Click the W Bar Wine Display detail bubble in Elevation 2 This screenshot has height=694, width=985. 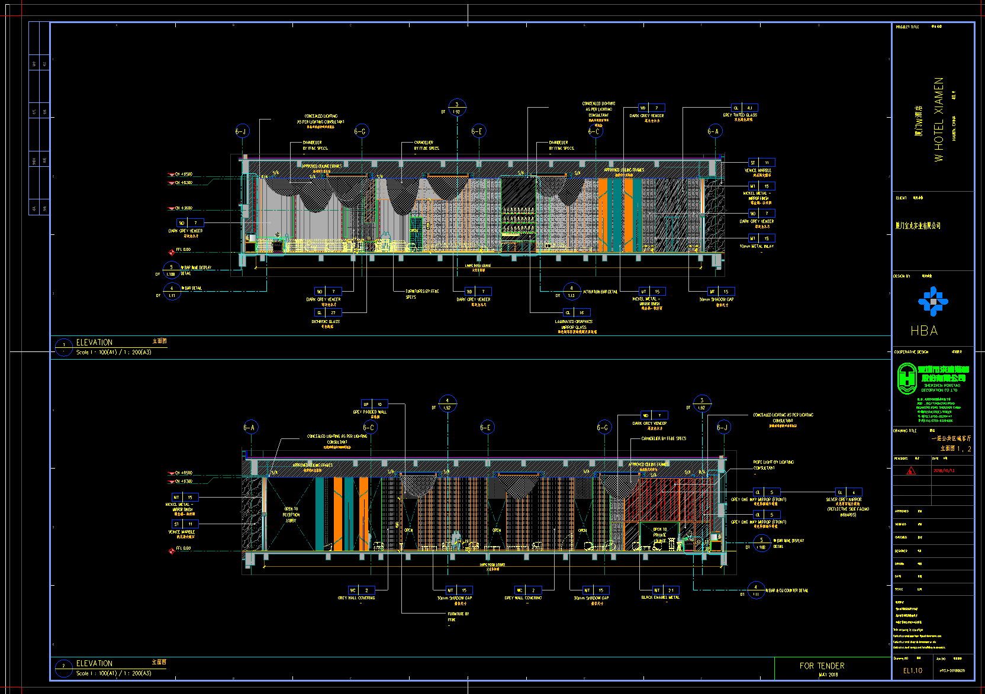tap(762, 543)
